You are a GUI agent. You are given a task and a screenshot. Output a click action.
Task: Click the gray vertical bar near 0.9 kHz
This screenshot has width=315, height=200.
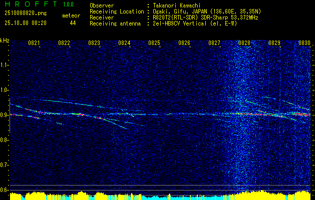click(10, 115)
